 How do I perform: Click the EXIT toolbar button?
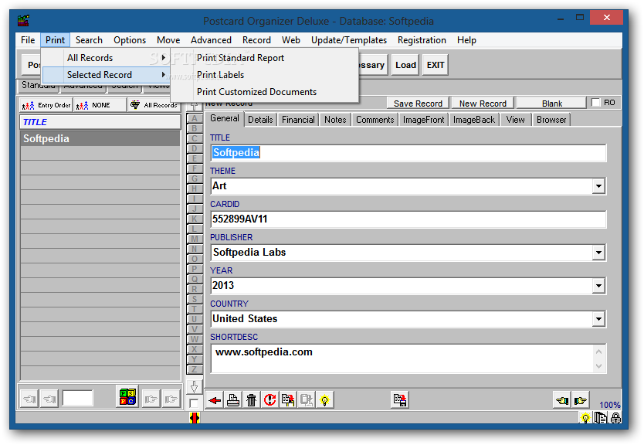[x=436, y=65]
